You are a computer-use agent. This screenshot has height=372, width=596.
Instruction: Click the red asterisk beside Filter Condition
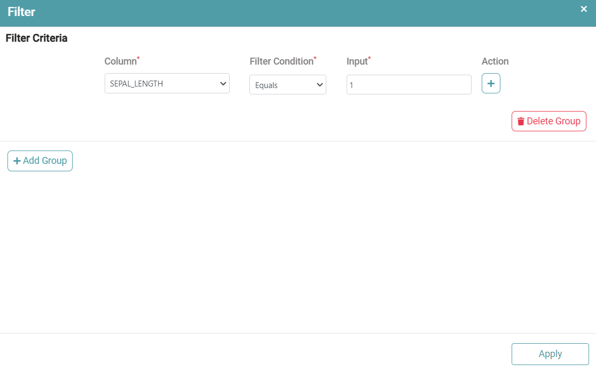[x=315, y=58]
